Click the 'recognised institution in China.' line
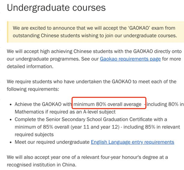This screenshot has height=170, width=184. pos(42,165)
